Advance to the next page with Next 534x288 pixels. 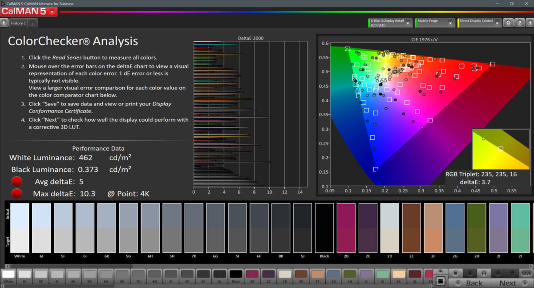(x=512, y=283)
